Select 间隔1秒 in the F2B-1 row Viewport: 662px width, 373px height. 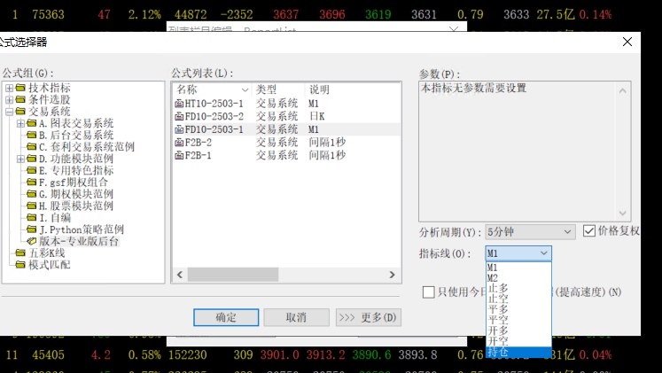tap(328, 156)
